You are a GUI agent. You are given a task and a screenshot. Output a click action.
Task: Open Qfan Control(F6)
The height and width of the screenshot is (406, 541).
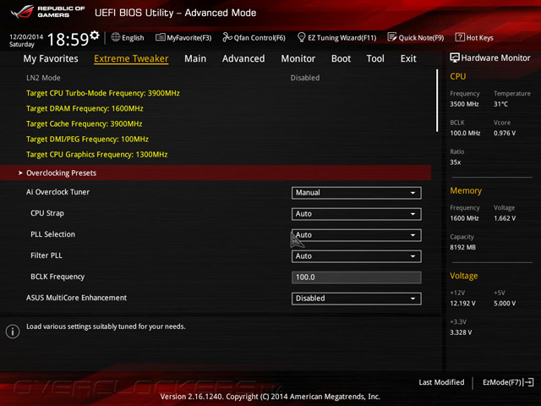coord(254,37)
